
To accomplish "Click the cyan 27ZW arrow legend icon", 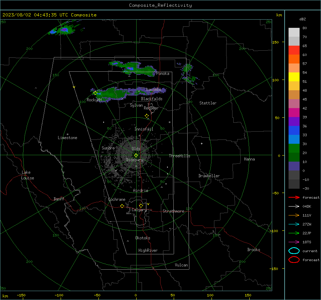I will click(x=294, y=224).
